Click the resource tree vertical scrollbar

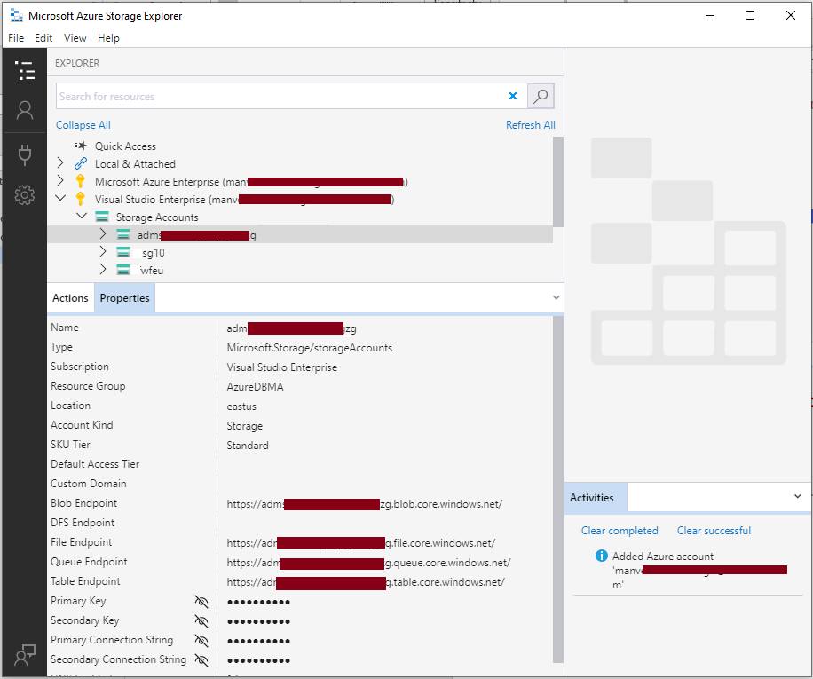tap(558, 182)
